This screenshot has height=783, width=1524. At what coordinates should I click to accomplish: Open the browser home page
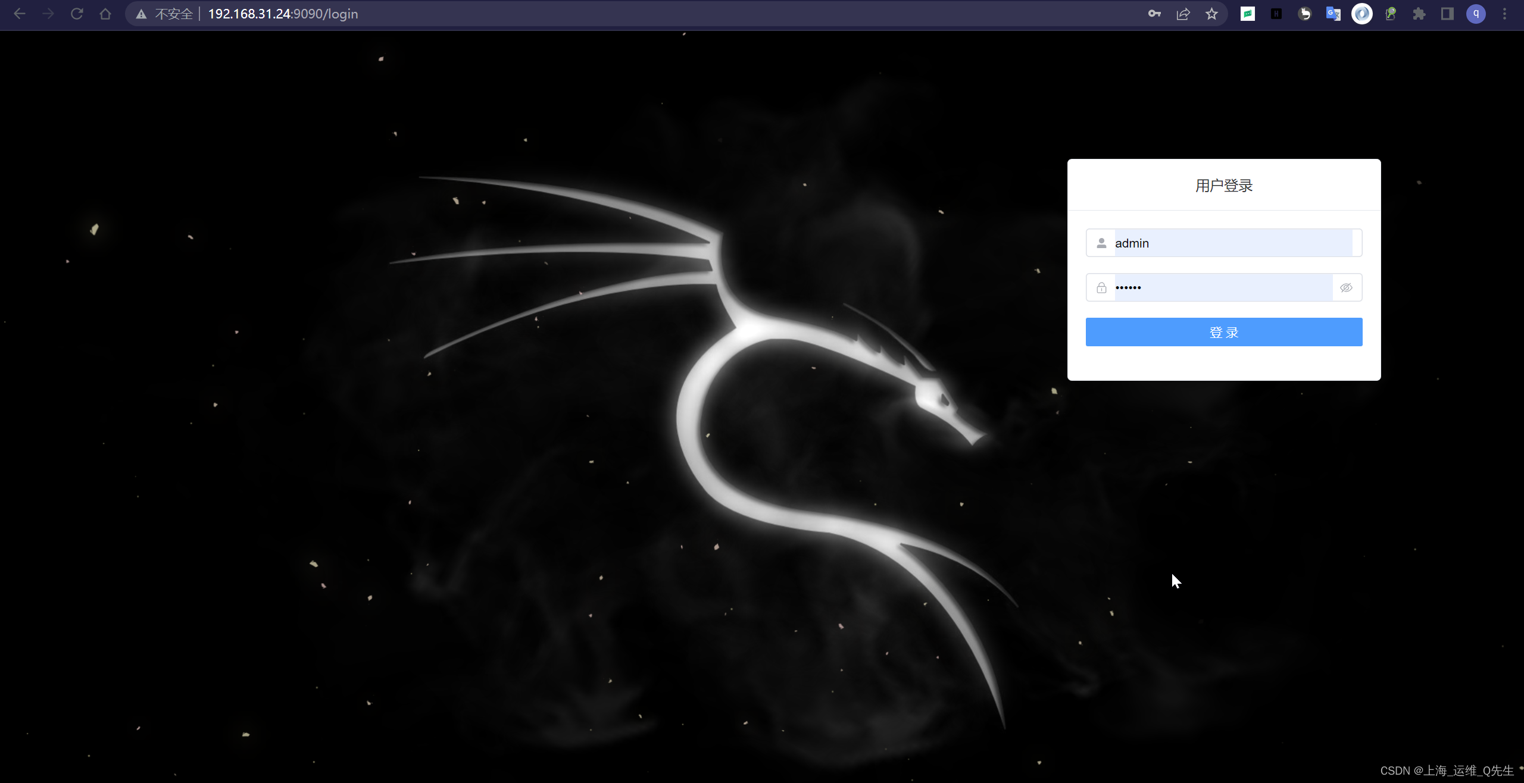click(x=105, y=14)
